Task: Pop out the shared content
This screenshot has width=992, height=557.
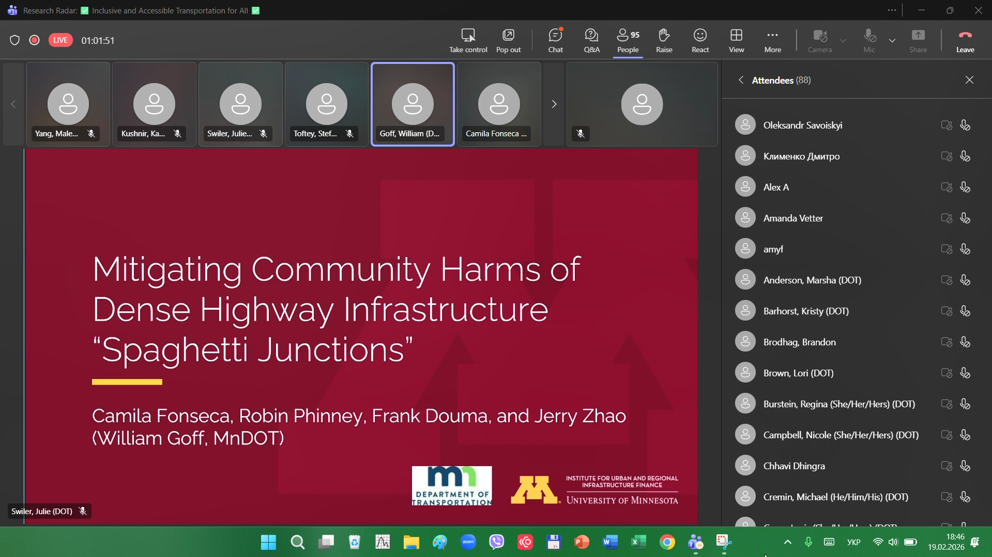Action: click(x=508, y=40)
